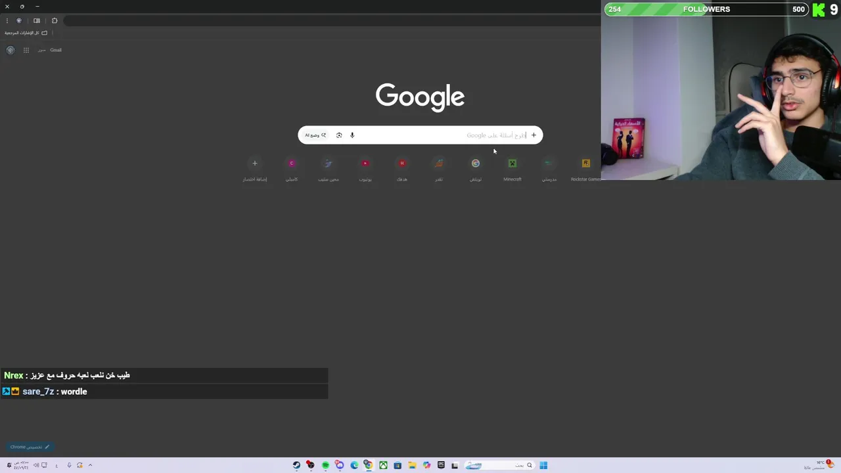Switch to AI Mode in search box
The image size is (841, 473).
point(315,135)
